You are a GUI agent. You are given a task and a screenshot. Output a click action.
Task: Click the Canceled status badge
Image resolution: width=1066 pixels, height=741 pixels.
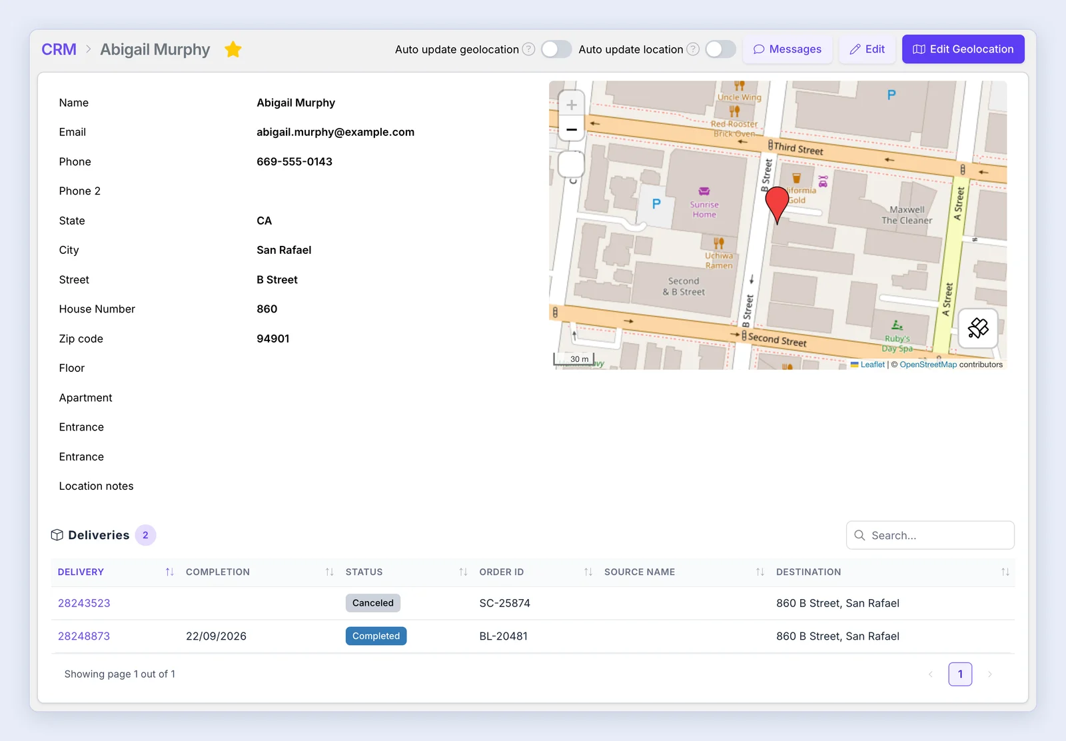click(373, 603)
